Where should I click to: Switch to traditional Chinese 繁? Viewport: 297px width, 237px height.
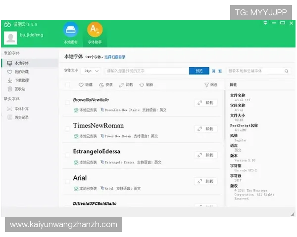pyautogui.click(x=220, y=71)
